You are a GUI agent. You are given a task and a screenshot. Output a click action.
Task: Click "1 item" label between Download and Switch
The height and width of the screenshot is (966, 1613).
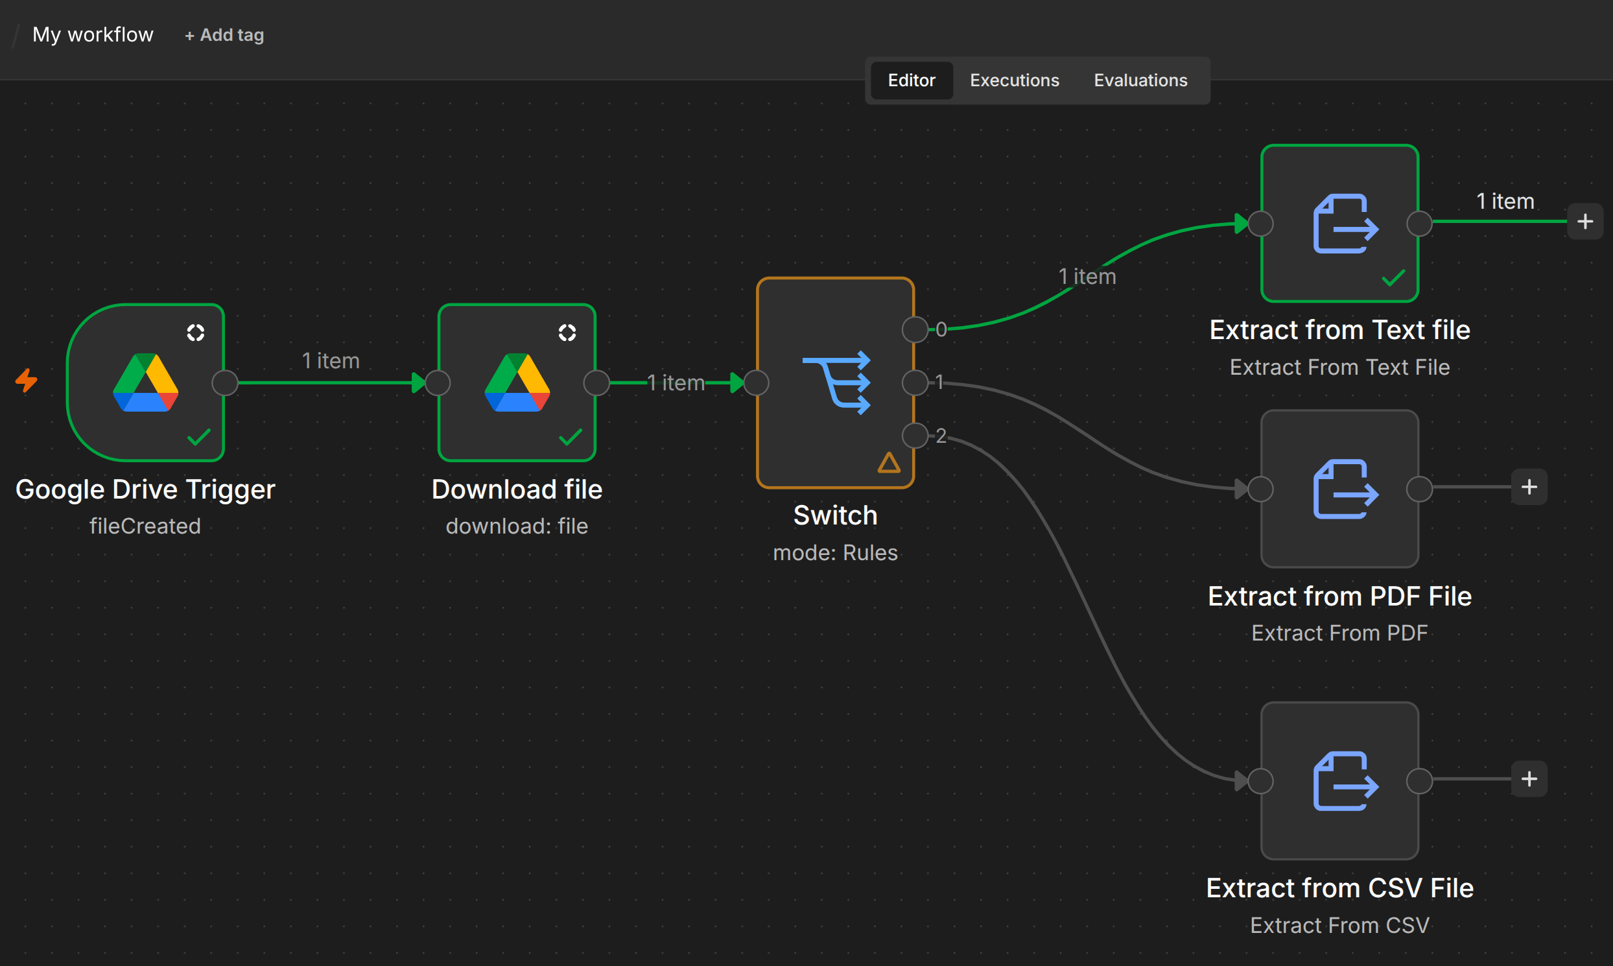pos(676,383)
